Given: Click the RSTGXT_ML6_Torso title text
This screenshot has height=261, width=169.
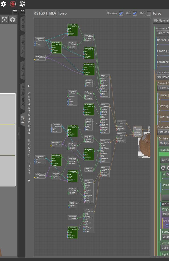Looking at the screenshot, I should tap(50, 13).
